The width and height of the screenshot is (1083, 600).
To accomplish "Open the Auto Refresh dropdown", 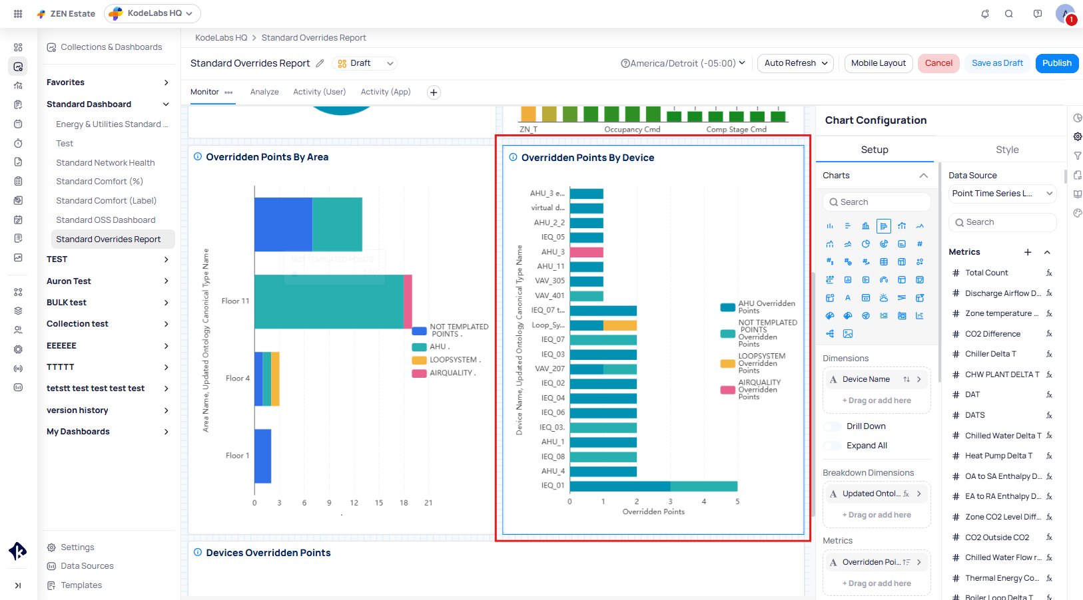I will click(x=795, y=63).
